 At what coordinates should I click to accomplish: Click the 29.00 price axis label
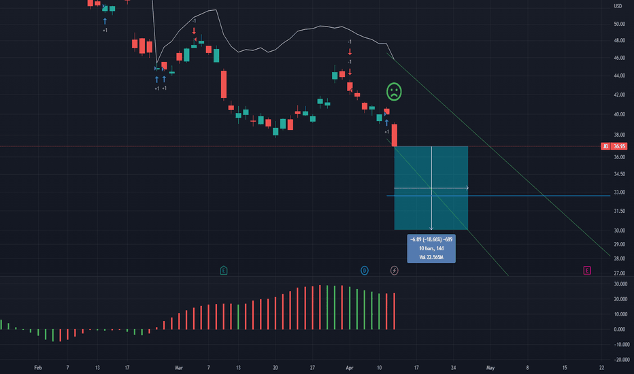(x=619, y=245)
